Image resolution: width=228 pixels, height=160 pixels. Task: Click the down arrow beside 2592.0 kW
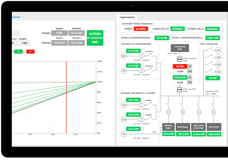click(190, 78)
